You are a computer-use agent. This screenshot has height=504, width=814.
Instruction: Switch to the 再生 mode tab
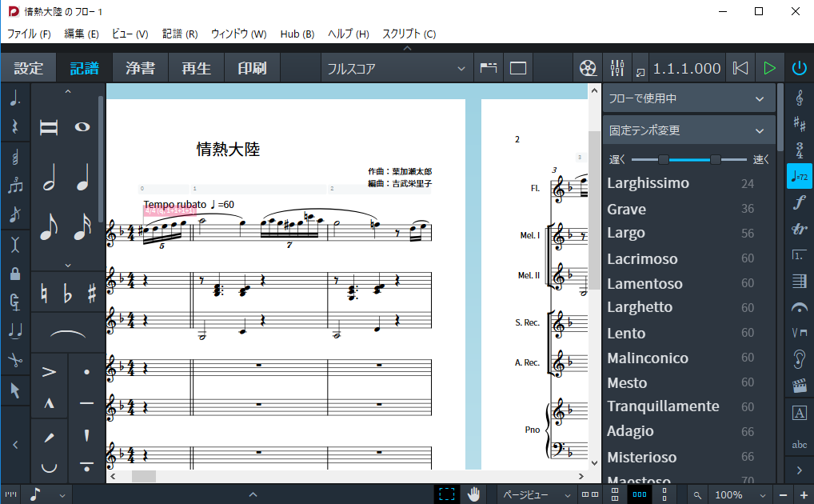tap(196, 67)
